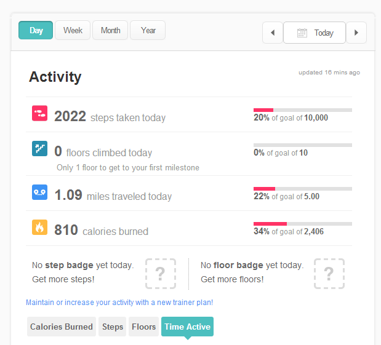Select the Time Active tab
The height and width of the screenshot is (345, 381).
coord(187,327)
